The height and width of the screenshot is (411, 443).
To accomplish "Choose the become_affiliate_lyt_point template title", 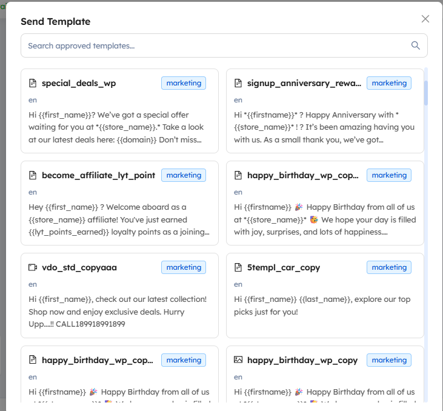I will [x=98, y=175].
